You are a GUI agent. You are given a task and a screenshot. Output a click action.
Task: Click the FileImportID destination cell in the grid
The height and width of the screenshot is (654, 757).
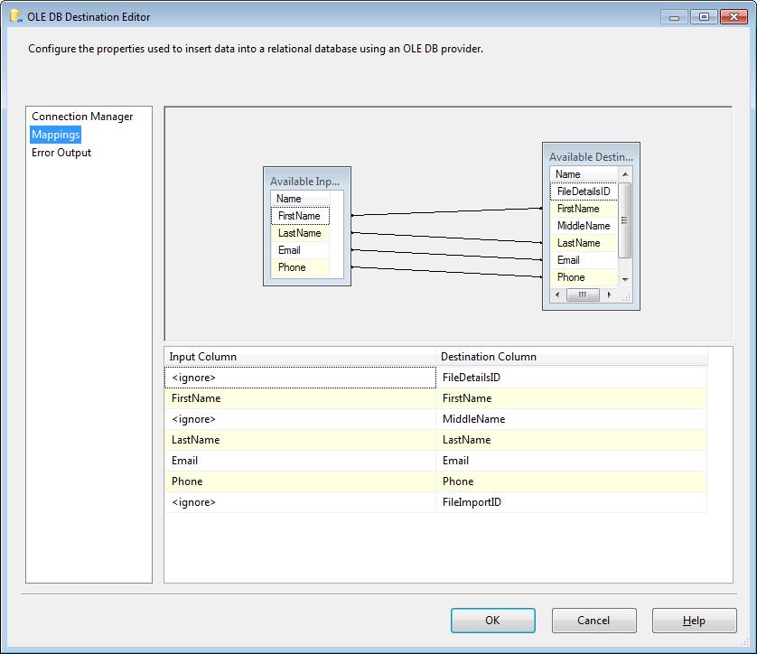tap(572, 502)
